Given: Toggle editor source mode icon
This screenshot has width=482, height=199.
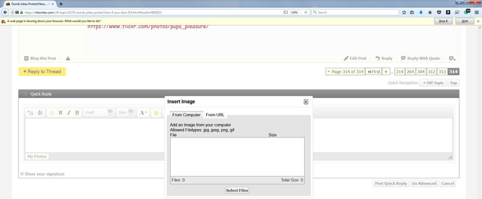Looking at the screenshot, I should point(30,112).
